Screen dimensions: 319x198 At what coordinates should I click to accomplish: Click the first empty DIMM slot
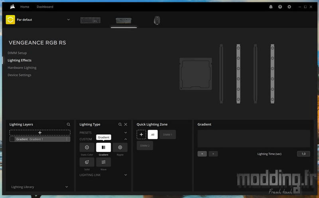tap(221, 74)
